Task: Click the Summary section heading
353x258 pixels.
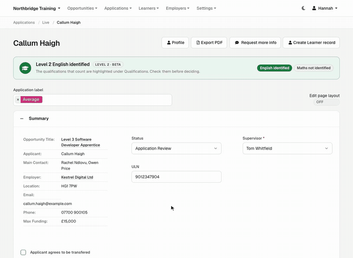Action: (39, 118)
